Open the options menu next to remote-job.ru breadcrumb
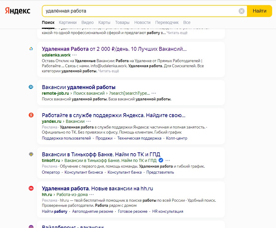The image size is (276, 228). point(154,93)
